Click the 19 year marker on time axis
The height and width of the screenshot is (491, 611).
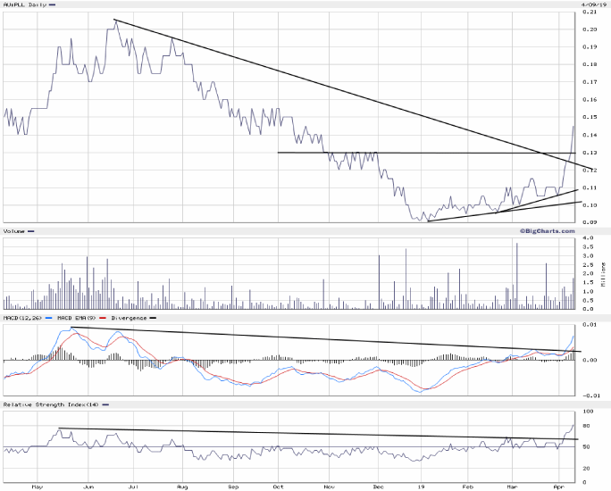point(420,487)
